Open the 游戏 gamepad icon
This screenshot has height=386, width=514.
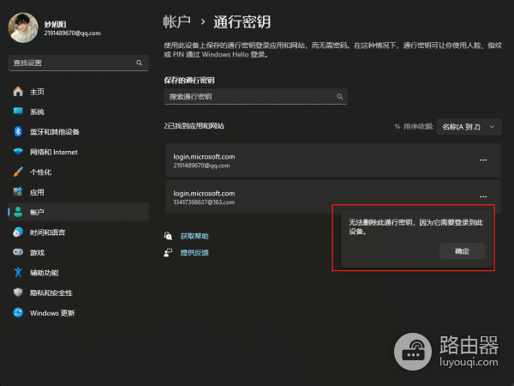pyautogui.click(x=18, y=252)
